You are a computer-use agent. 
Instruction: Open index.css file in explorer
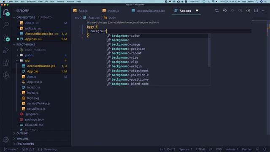34,87
